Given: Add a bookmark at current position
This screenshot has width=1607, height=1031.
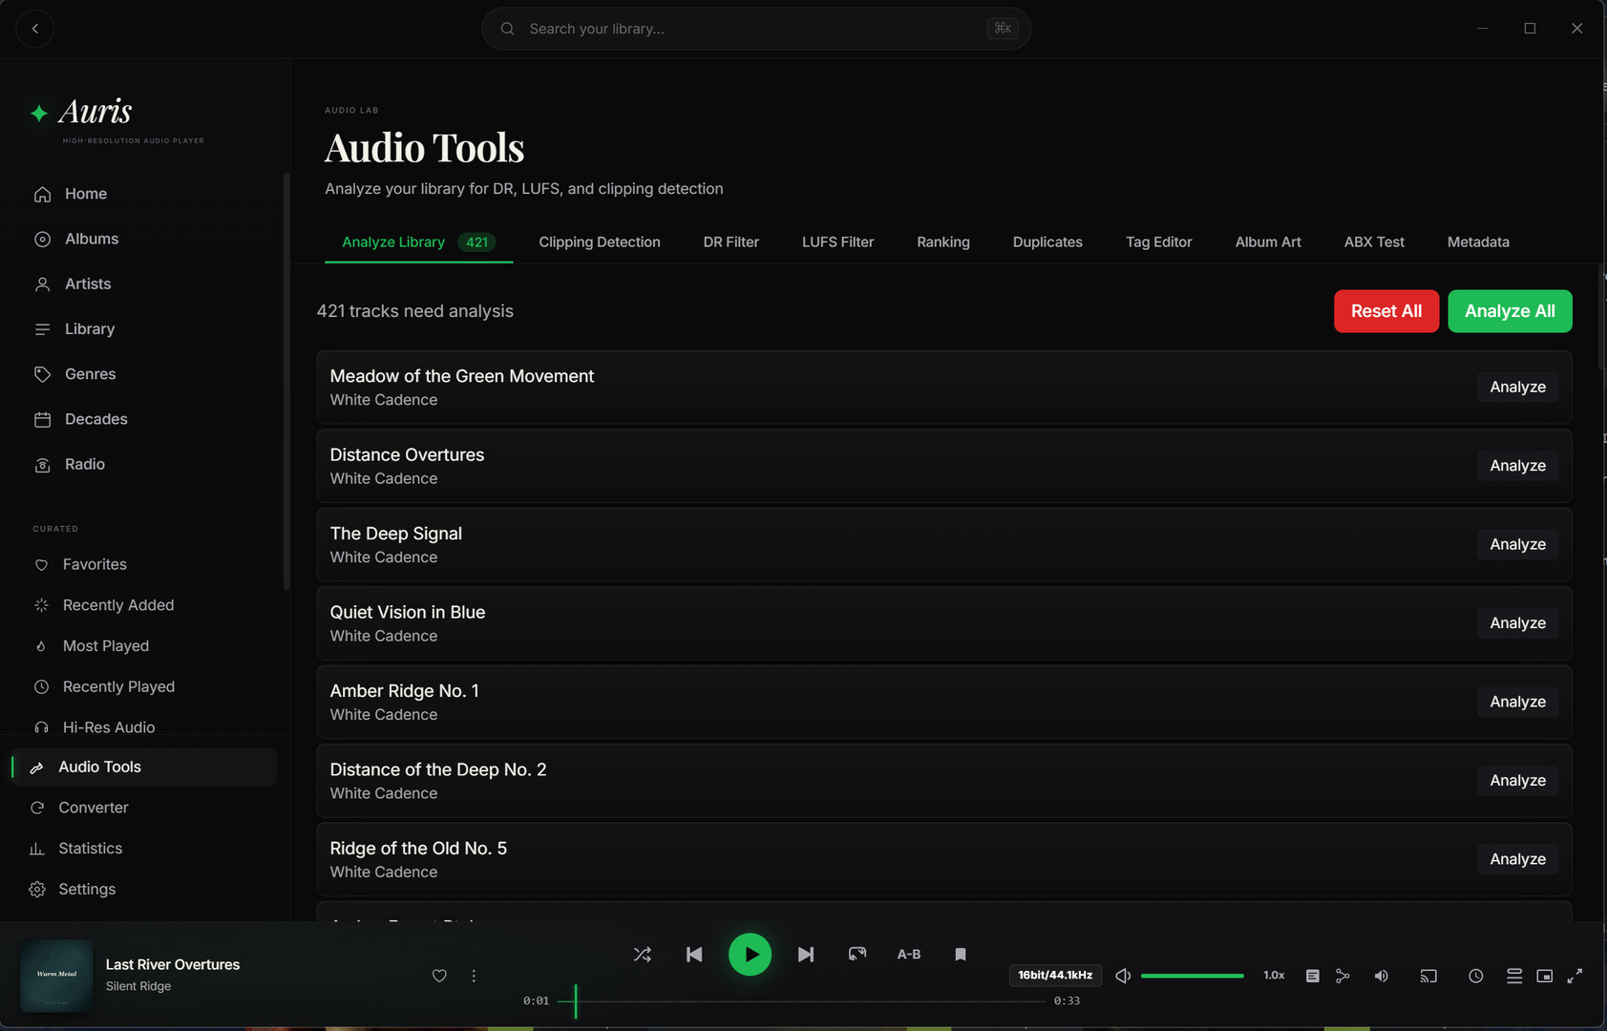Looking at the screenshot, I should click(x=961, y=955).
